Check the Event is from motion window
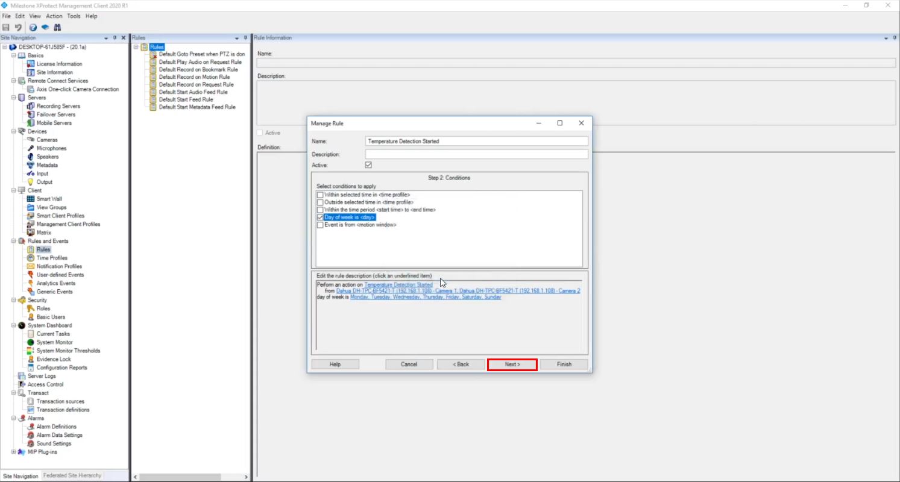The image size is (900, 482). coord(320,224)
